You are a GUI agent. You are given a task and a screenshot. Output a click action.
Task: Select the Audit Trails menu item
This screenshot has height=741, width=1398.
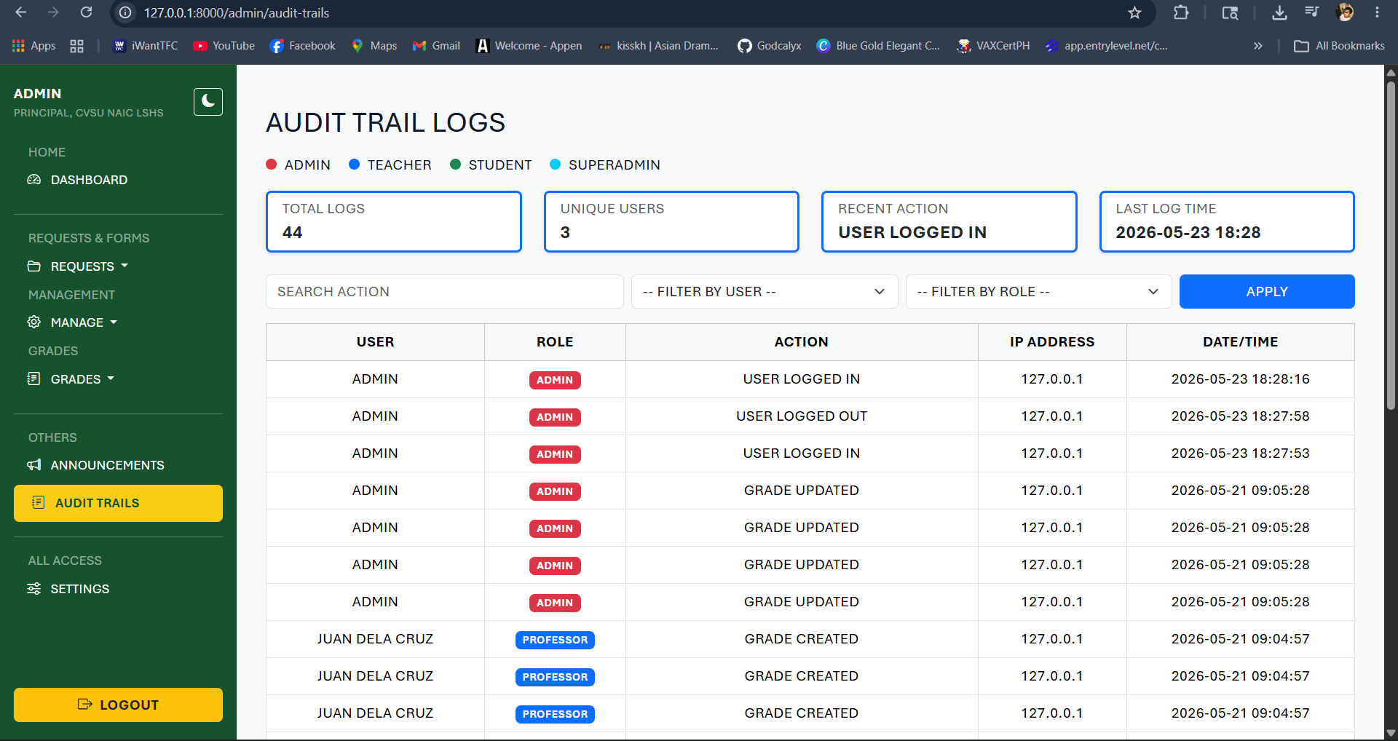[x=118, y=503]
